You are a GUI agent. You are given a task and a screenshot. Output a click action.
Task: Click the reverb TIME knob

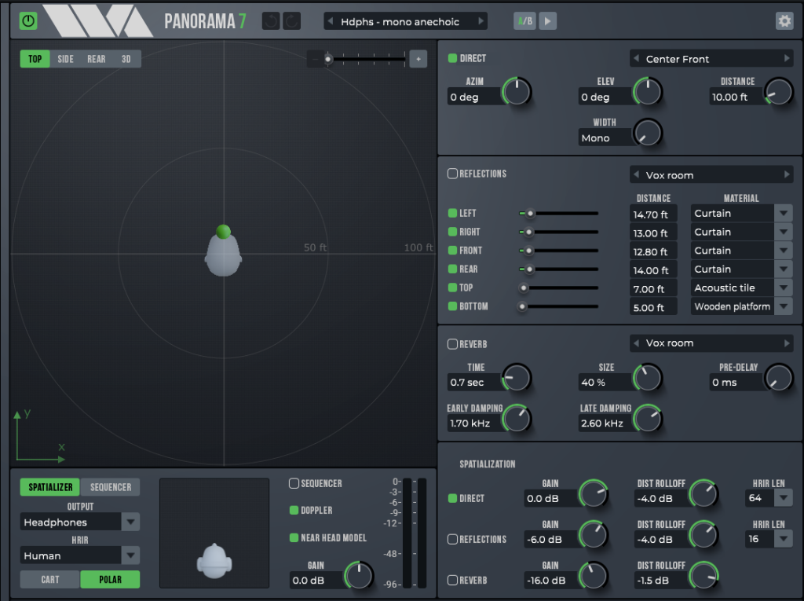tap(517, 378)
